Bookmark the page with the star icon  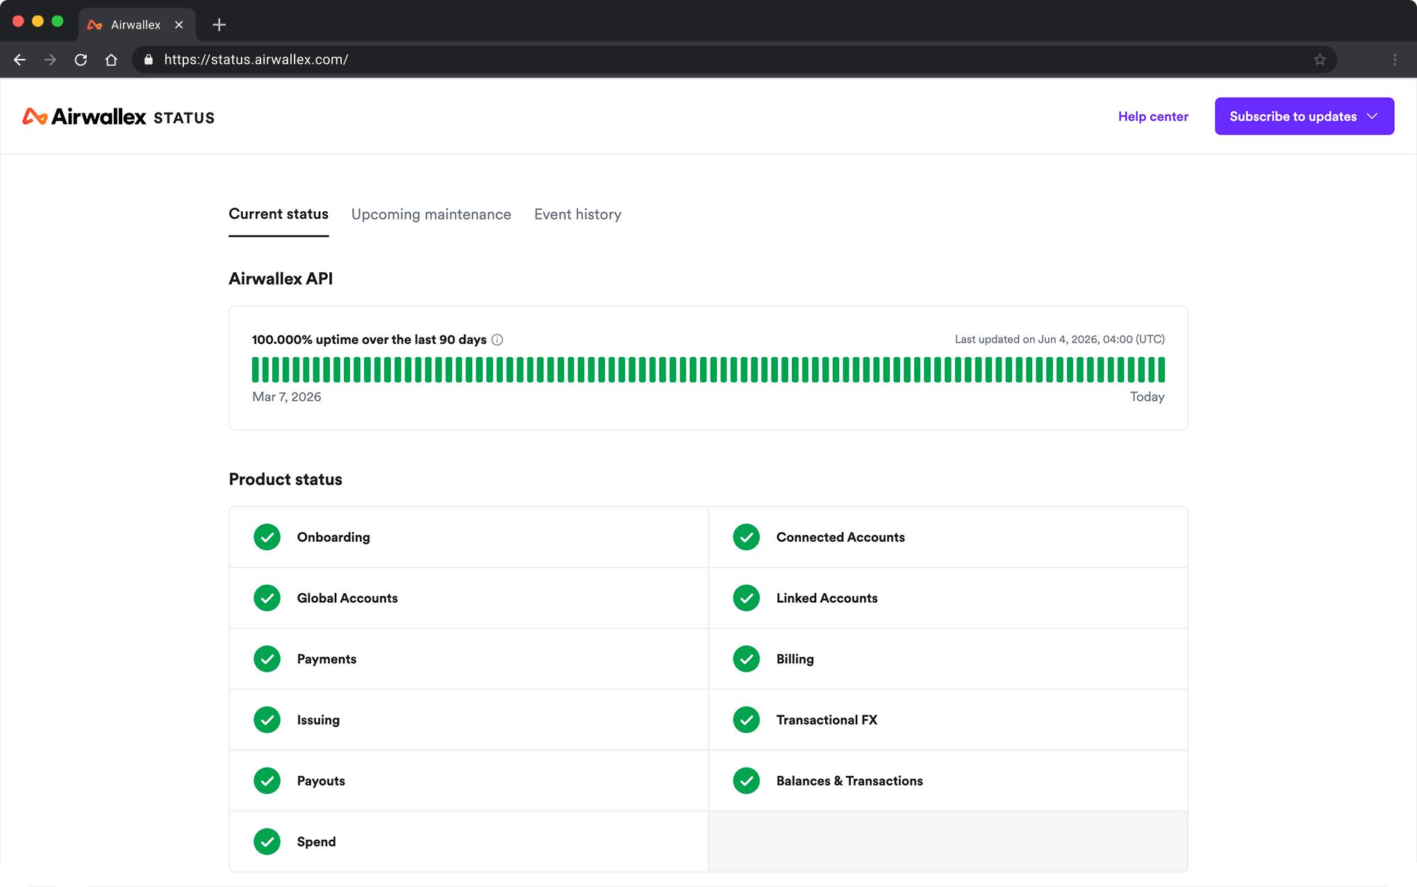1320,60
